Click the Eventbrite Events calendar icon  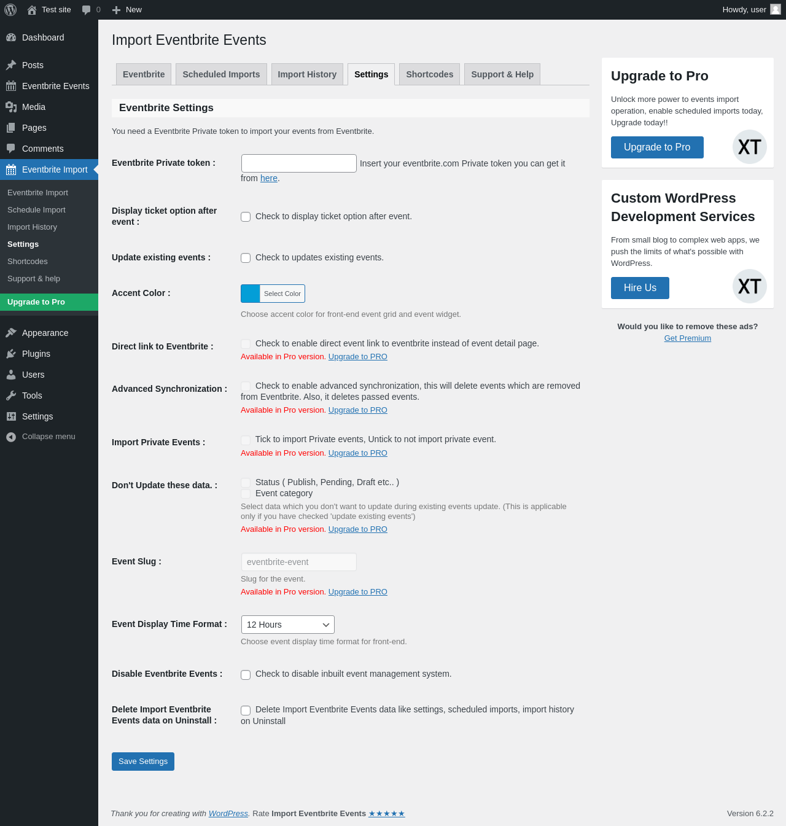[11, 86]
